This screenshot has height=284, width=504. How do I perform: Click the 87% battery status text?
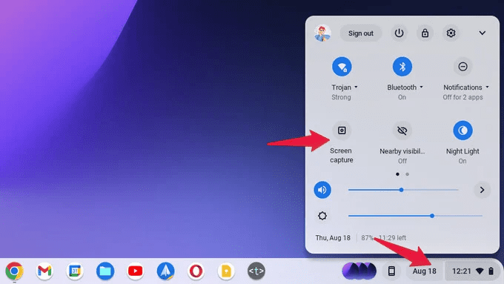pos(383,238)
